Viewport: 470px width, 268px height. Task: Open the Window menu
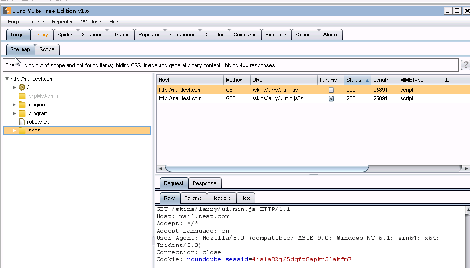click(91, 22)
